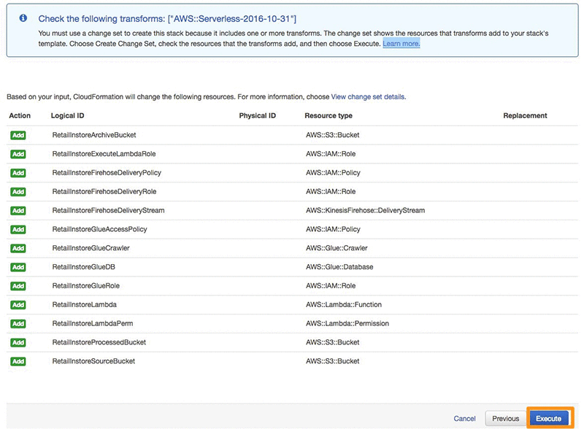Image resolution: width=584 pixels, height=429 pixels.
Task: Go back with the Previous button
Action: tap(505, 419)
